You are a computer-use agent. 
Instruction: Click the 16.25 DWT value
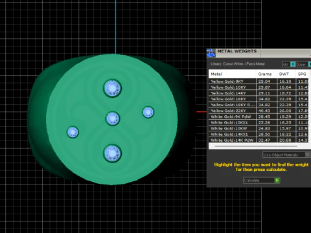tap(285, 122)
